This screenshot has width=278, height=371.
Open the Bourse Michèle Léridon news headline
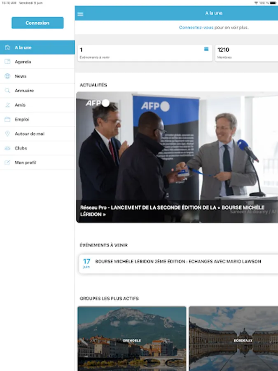point(172,211)
